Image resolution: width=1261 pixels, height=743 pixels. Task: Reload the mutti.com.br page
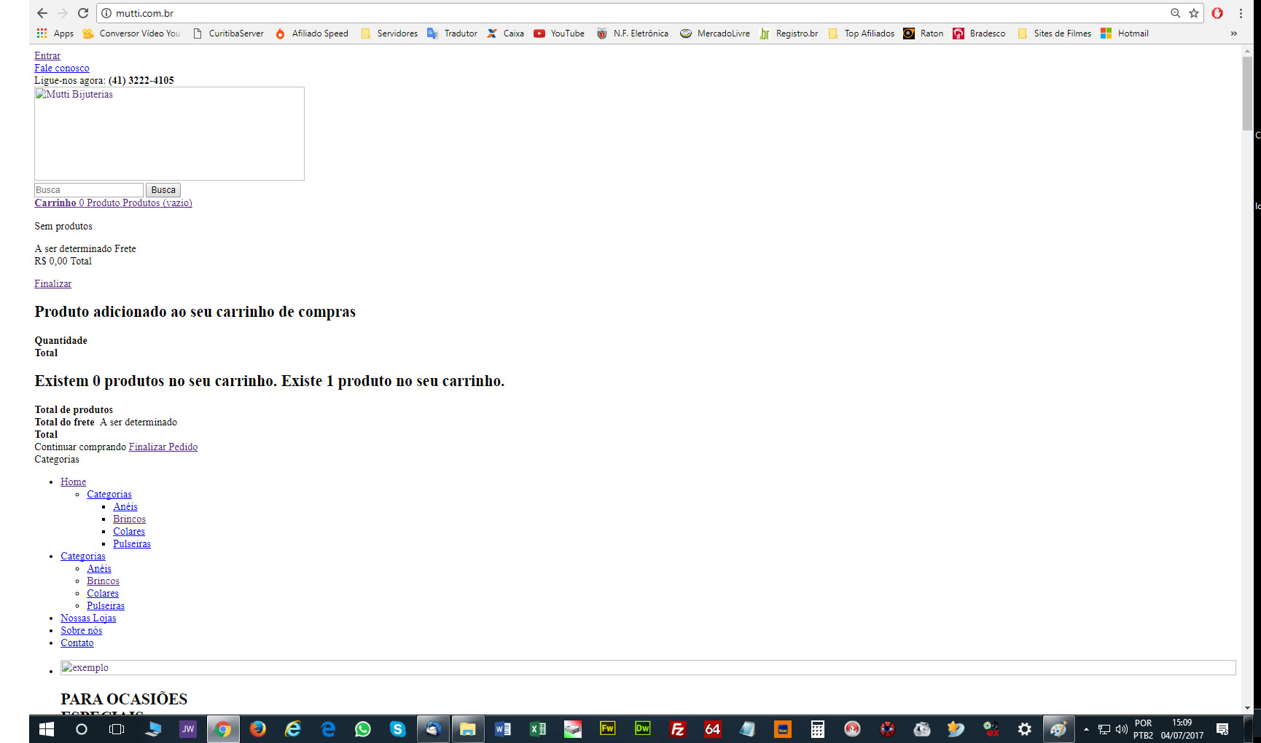(83, 13)
